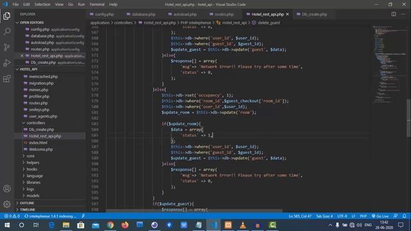Go to line via Ln 585 indicator
Viewport: 411px width, 231px height.
pyautogui.click(x=300, y=216)
